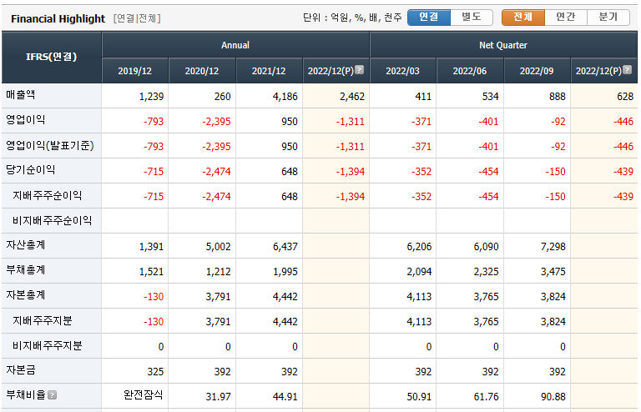
Task: Click the help icon beside Net Quarter 2022/12(P)
Action: [x=627, y=70]
